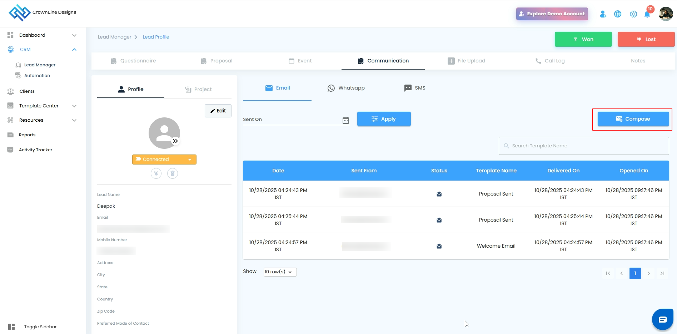Click the trash delete icon under Connected
The height and width of the screenshot is (334, 677).
[x=173, y=173]
